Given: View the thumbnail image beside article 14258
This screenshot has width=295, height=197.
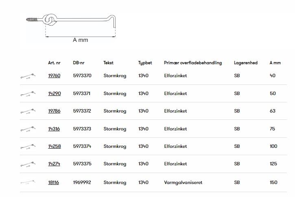Looking at the screenshot, I should [x=28, y=147].
